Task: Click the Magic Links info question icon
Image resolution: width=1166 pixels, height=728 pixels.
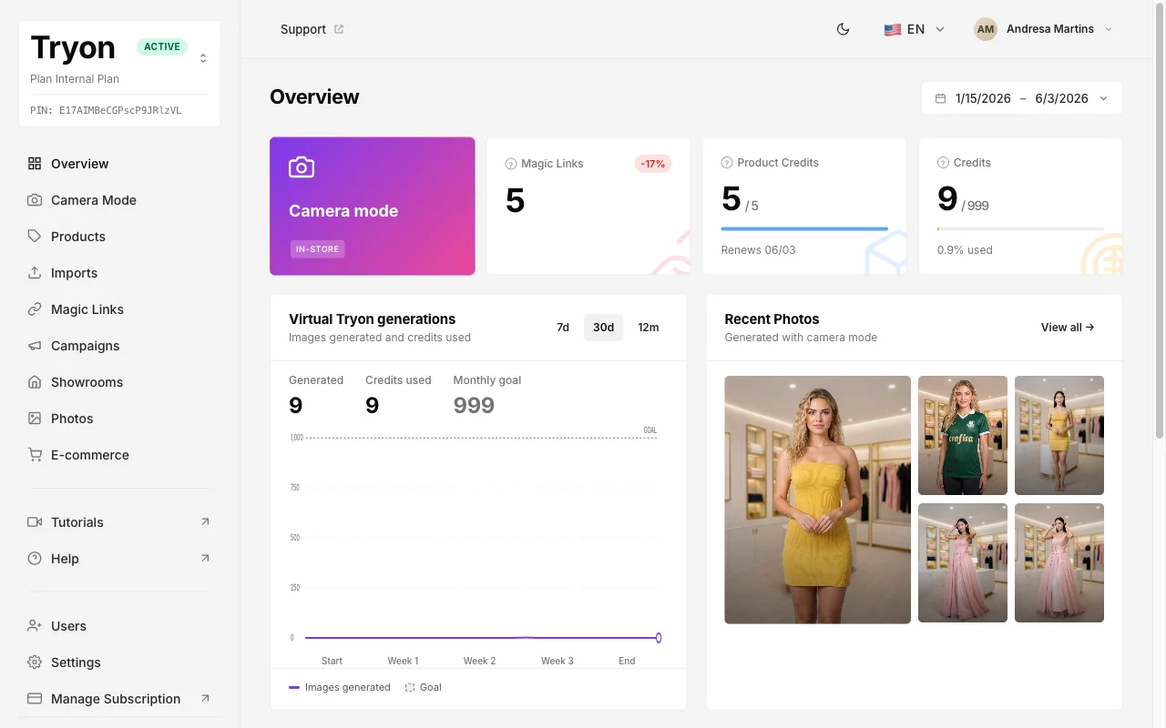Action: pyautogui.click(x=510, y=165)
